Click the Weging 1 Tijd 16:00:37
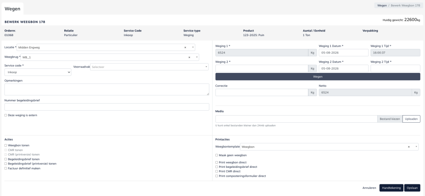 click(x=395, y=53)
